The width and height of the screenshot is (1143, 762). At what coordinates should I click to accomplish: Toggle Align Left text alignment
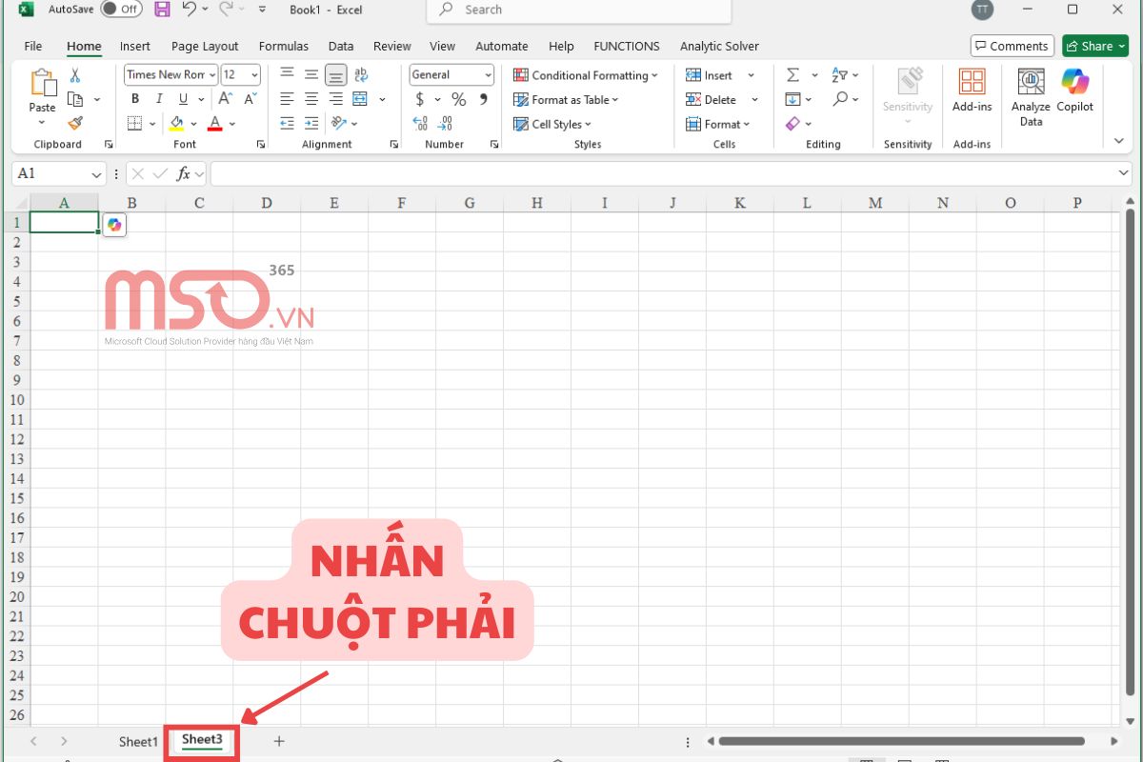[x=287, y=99]
